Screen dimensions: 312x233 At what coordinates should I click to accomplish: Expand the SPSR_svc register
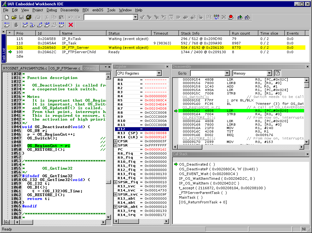[115, 195]
